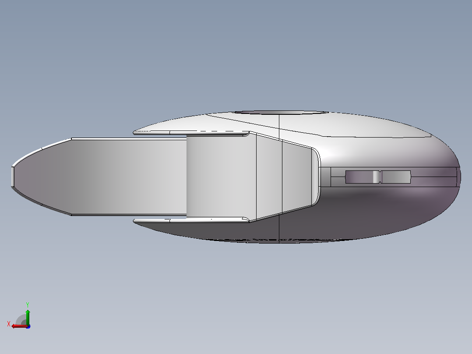Select the rectangular slot recess on the rounded body
This screenshot has height=354, width=472.
[x=378, y=177]
